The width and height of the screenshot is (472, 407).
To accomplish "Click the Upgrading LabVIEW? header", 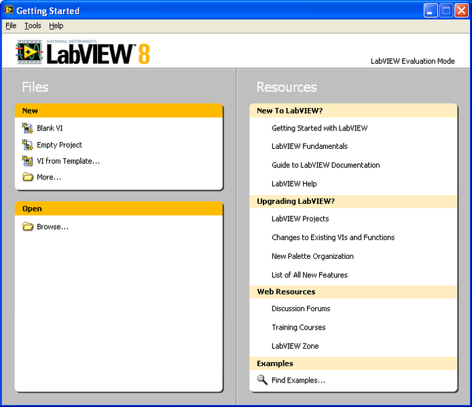I will [353, 201].
